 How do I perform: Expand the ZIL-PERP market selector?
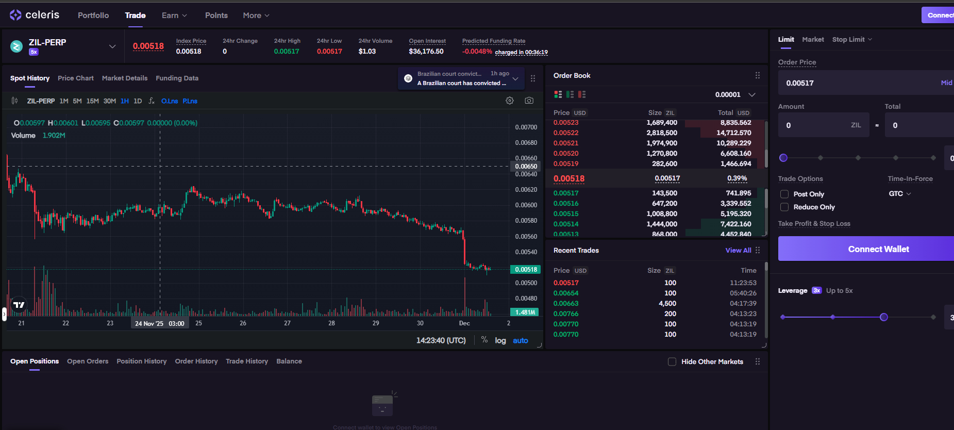coord(112,46)
